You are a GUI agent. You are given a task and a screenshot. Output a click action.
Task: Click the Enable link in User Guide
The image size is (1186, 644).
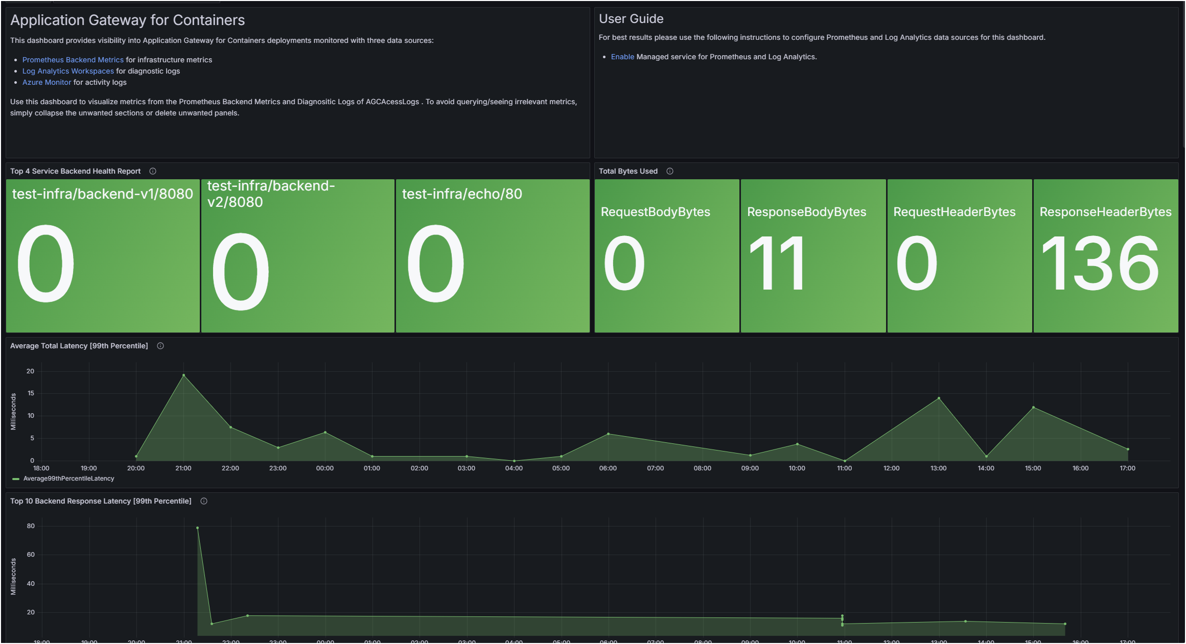point(622,57)
